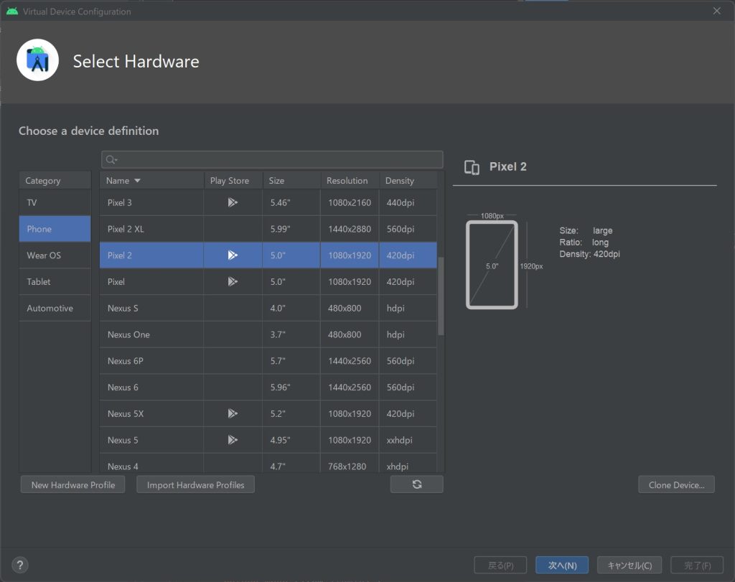735x582 pixels.
Task: Select the TV category
Action: [x=55, y=202]
